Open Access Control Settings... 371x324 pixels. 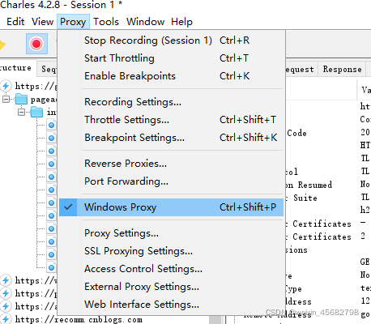pyautogui.click(x=171, y=269)
